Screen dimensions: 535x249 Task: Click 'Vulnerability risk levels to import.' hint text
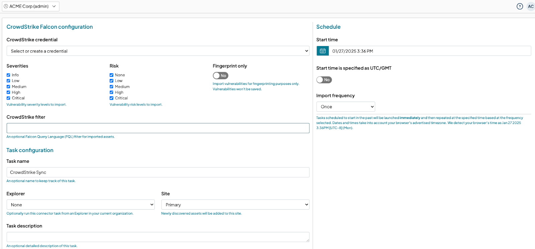[136, 105]
